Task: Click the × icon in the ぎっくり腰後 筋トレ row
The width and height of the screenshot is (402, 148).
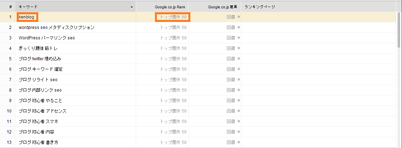Action: click(x=239, y=48)
